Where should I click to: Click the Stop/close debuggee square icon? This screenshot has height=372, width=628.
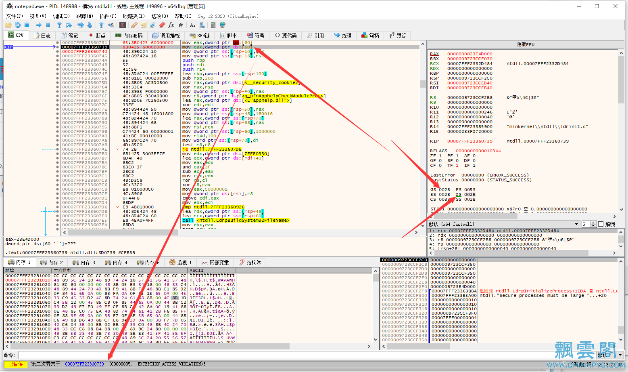point(27,25)
